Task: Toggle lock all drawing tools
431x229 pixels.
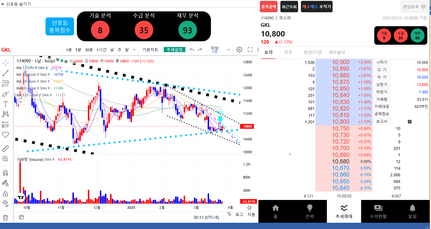Action: [x=5, y=193]
